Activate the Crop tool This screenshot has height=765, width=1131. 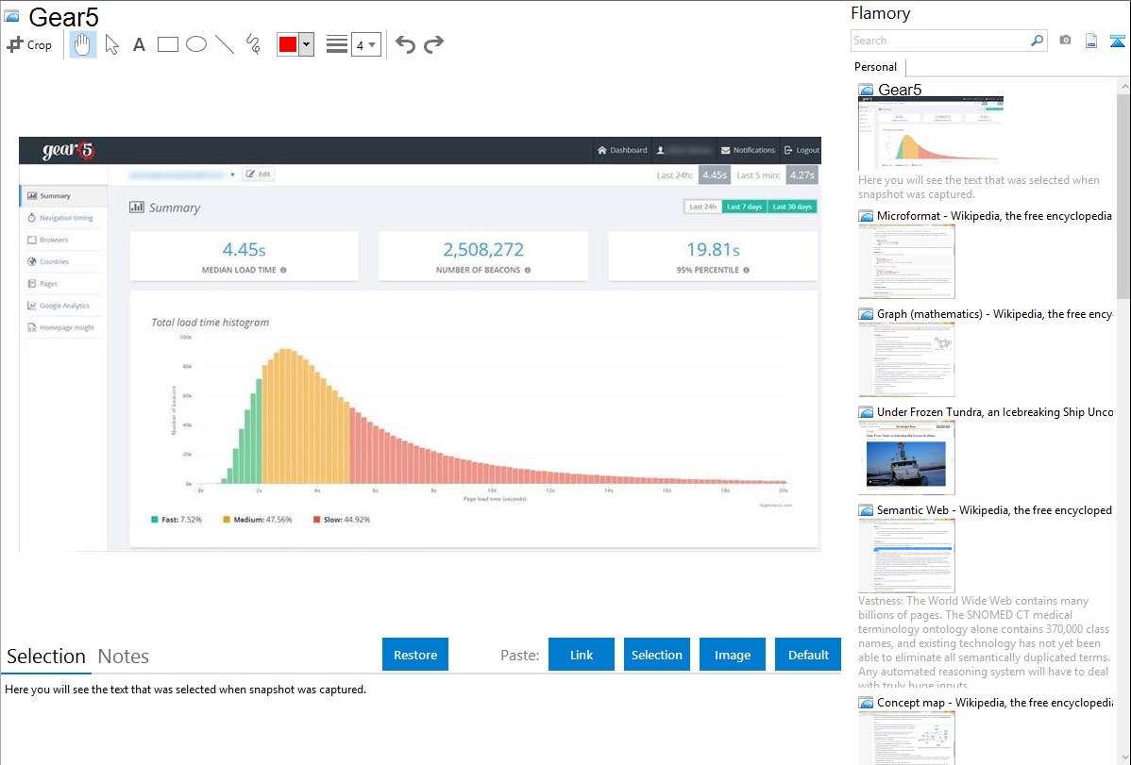click(x=29, y=44)
